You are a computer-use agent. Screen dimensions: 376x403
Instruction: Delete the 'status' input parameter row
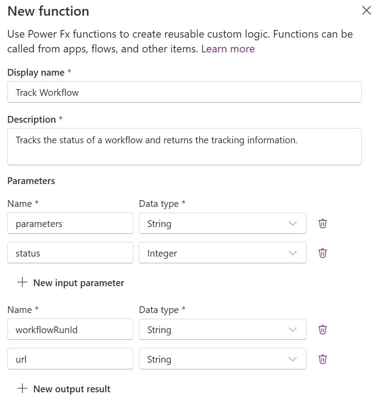point(323,253)
